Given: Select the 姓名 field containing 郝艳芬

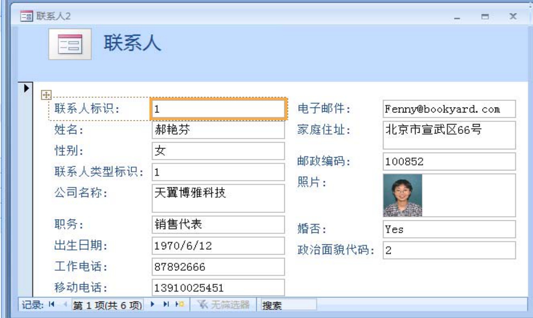Looking at the screenshot, I should coord(218,130).
